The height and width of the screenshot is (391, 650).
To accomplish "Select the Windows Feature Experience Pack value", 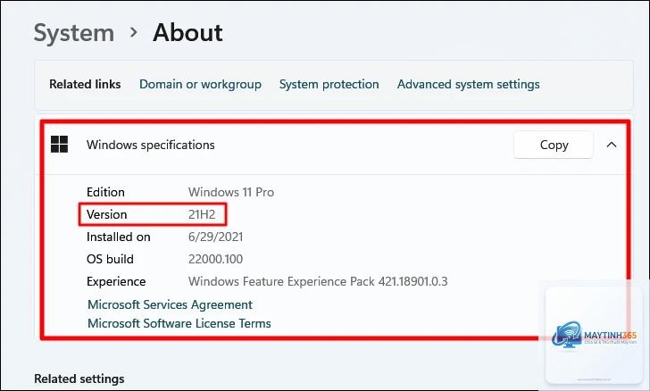I will (318, 281).
